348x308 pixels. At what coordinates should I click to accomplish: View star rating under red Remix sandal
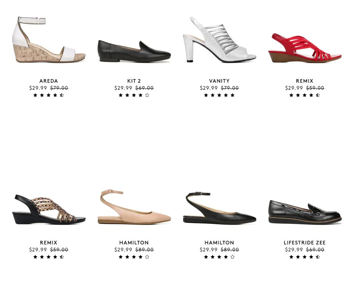[305, 95]
